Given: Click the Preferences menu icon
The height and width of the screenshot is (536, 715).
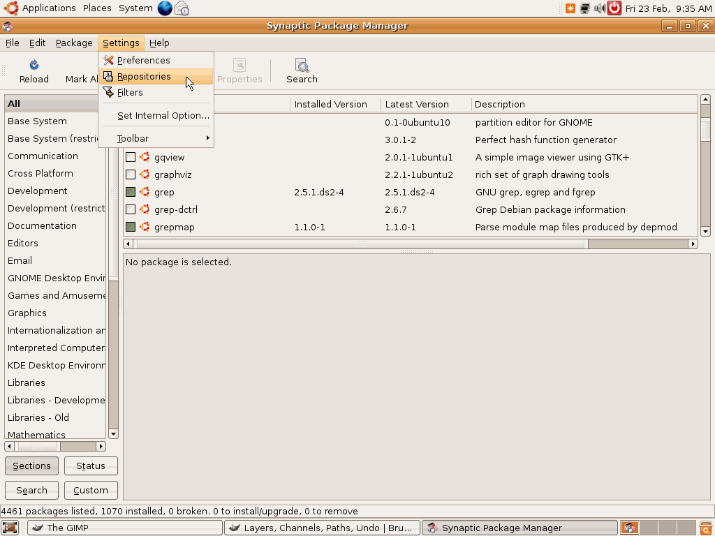Looking at the screenshot, I should 108,60.
